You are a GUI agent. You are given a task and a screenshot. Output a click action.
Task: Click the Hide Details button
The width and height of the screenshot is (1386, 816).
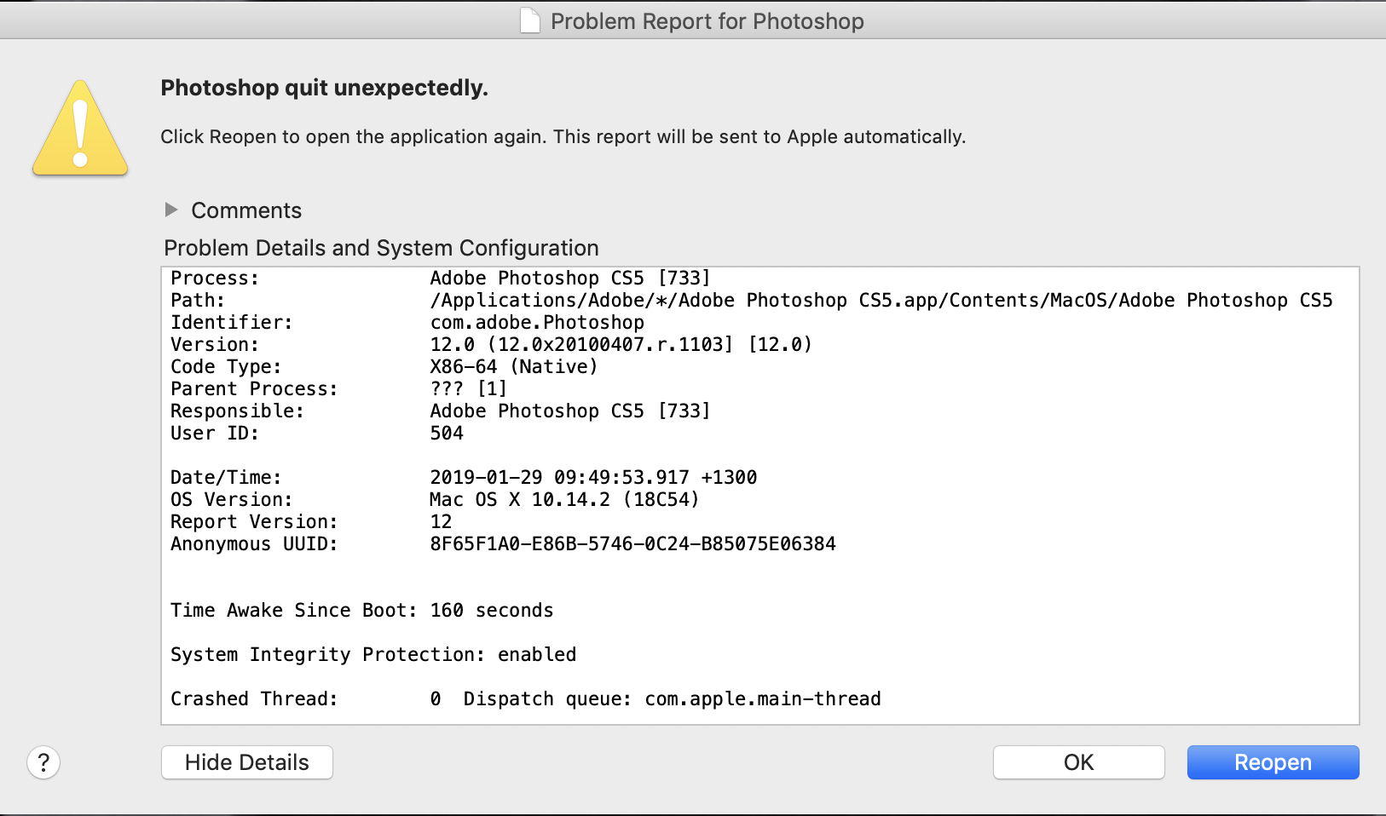[246, 762]
